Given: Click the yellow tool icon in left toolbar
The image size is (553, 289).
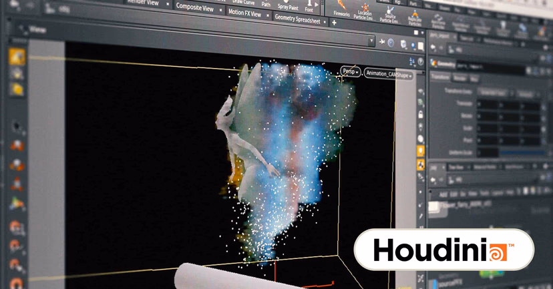Looking at the screenshot, I should (x=17, y=89).
